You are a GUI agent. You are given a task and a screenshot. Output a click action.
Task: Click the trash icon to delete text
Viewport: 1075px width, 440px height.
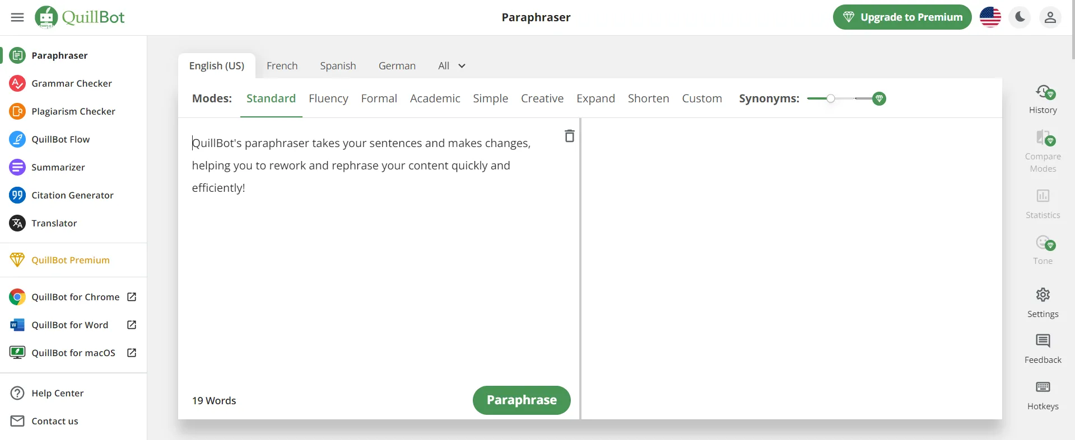point(569,136)
